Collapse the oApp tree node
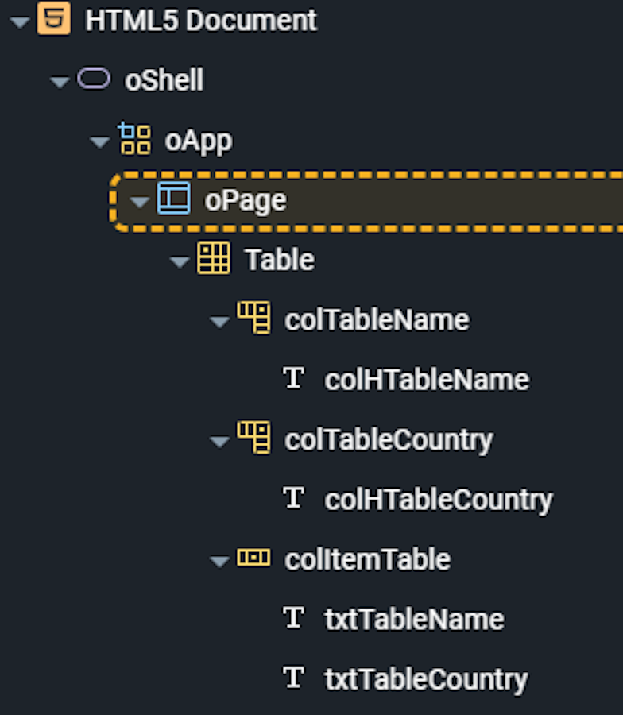623x715 pixels. click(x=100, y=142)
